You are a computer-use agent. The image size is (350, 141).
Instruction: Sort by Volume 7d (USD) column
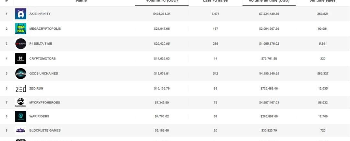pos(162,1)
